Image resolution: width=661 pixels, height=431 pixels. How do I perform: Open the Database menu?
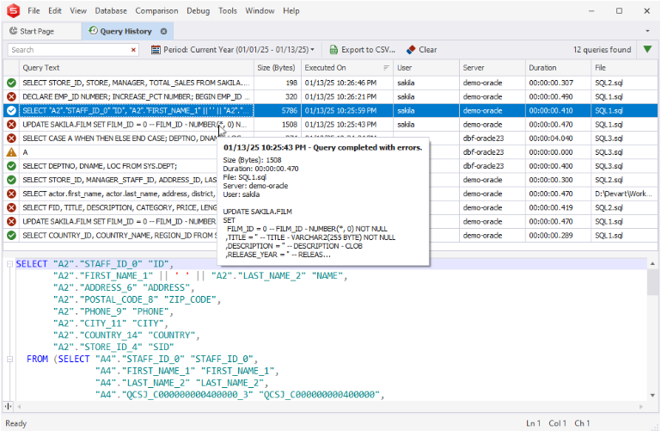pos(111,10)
